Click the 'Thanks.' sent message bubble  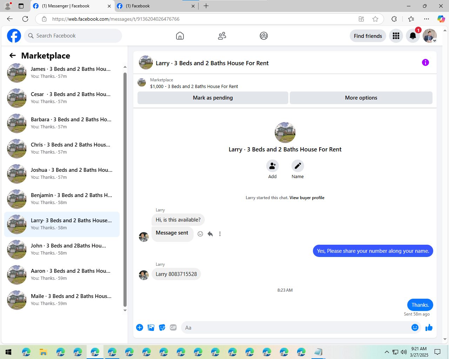[420, 305]
